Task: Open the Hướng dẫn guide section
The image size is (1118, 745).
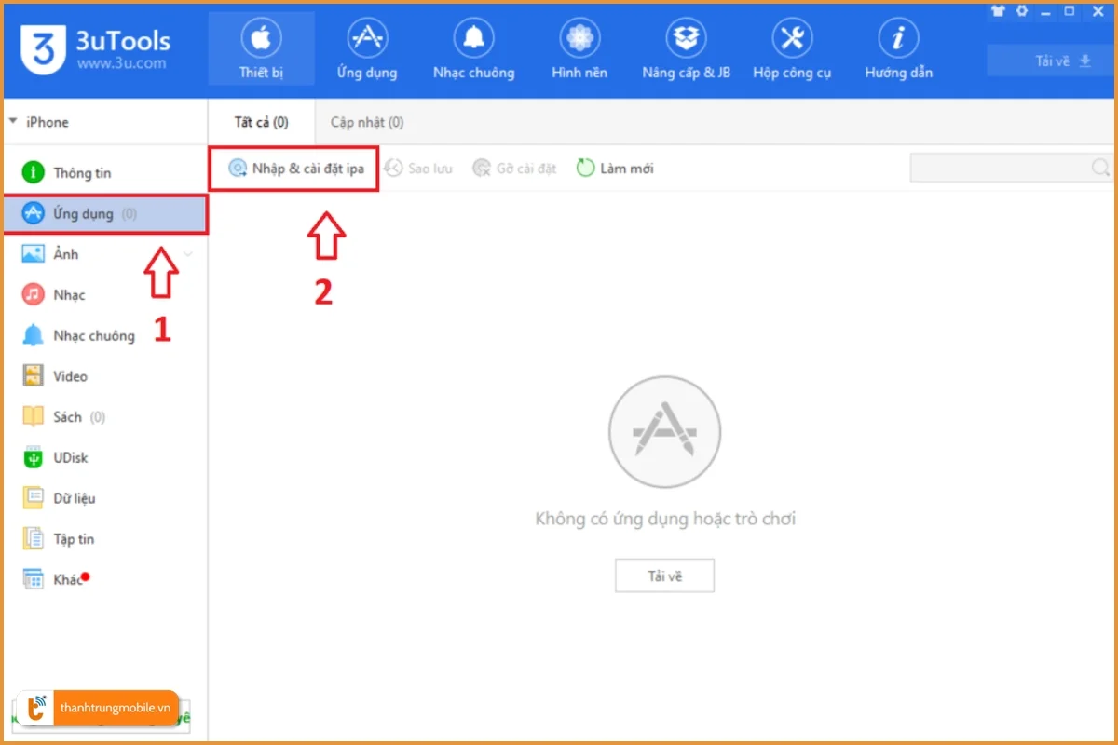Action: tap(897, 47)
